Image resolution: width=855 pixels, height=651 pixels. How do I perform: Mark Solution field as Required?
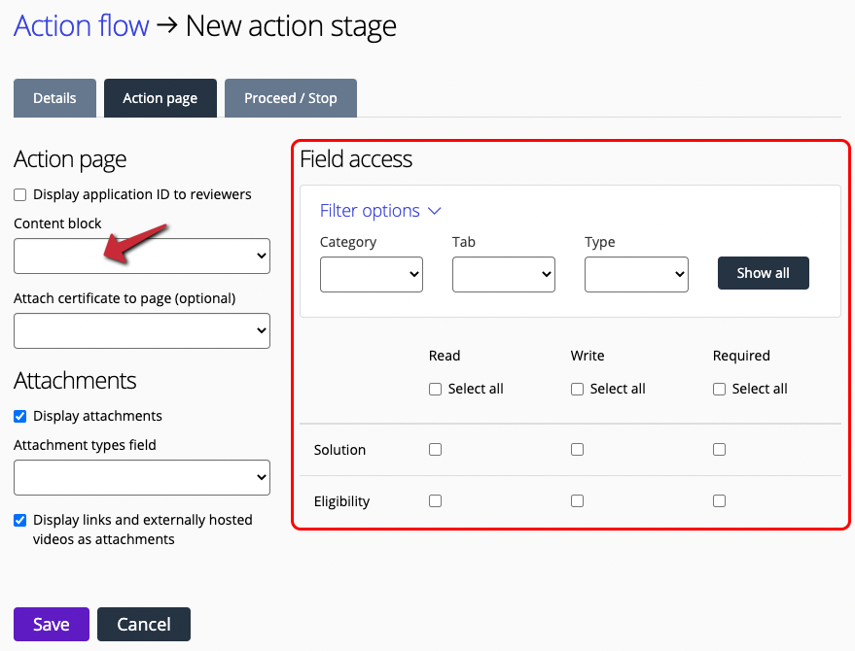click(719, 450)
